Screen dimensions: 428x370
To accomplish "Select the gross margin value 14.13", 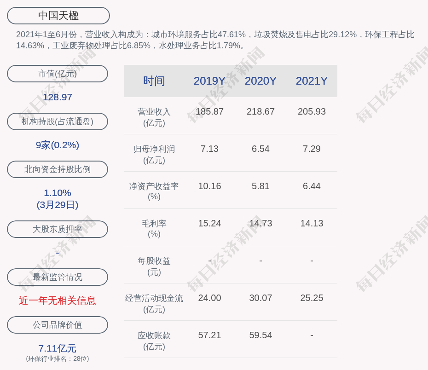I will click(x=312, y=223).
